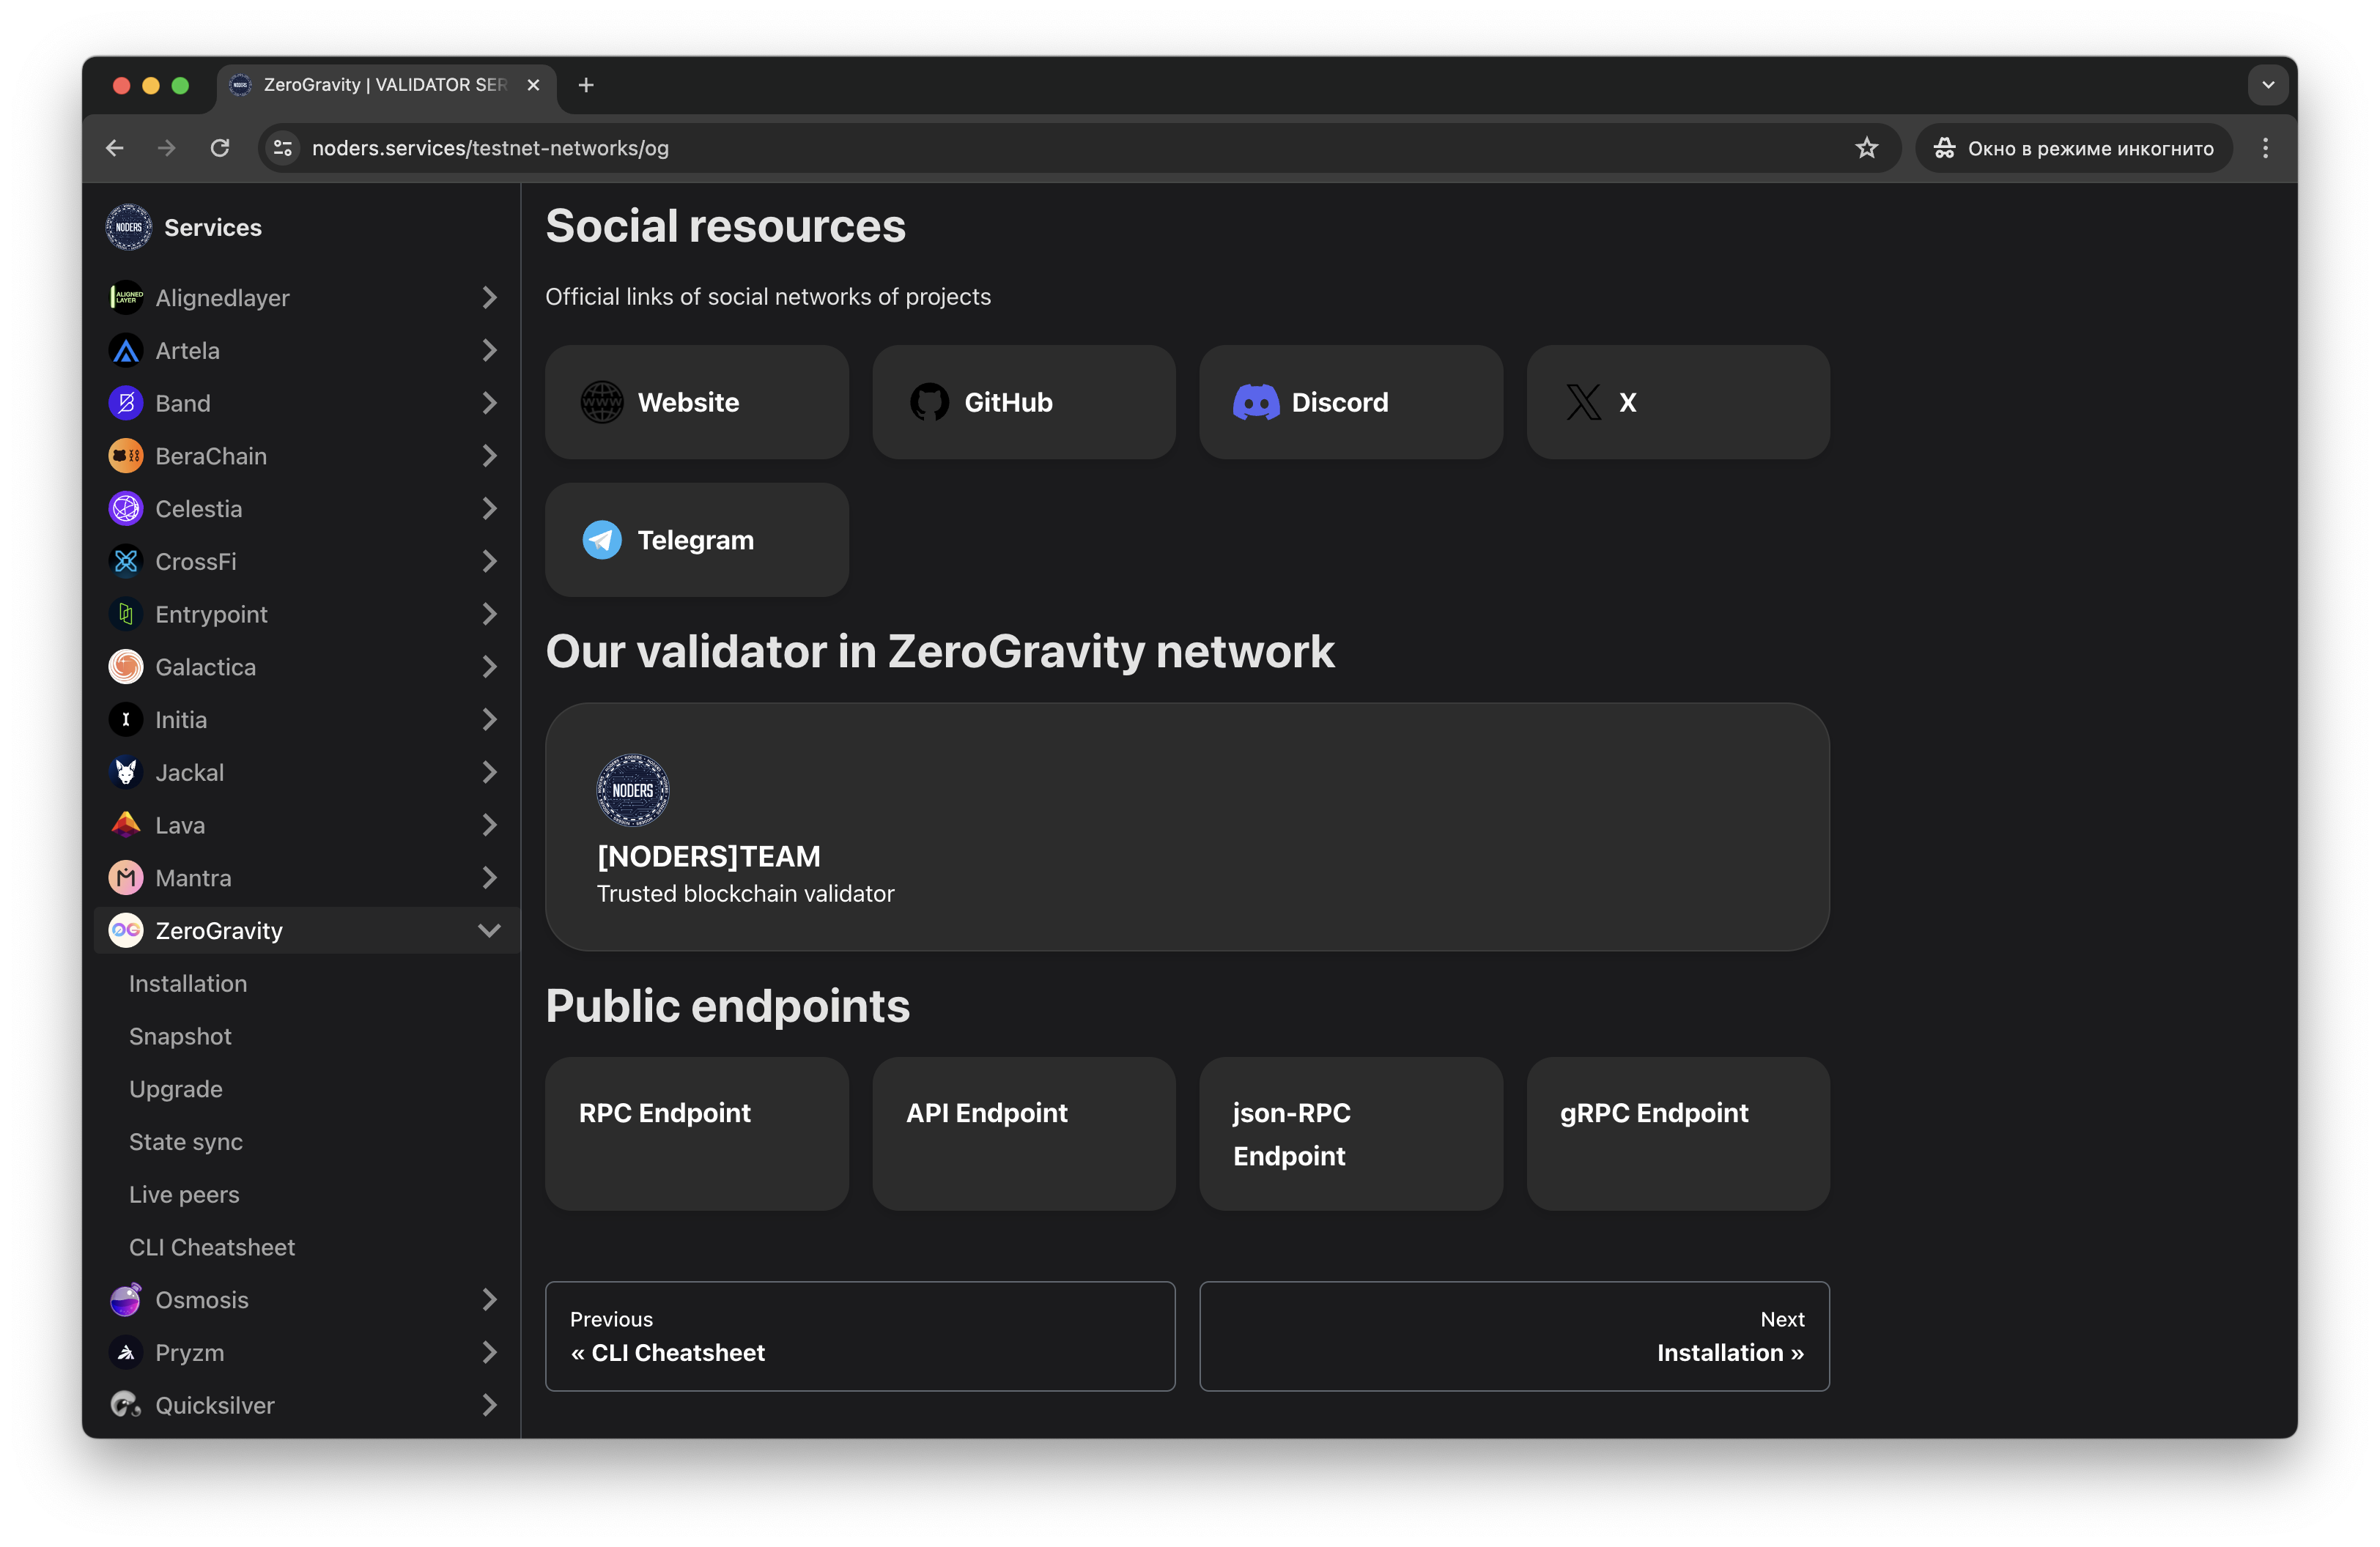Image resolution: width=2380 pixels, height=1547 pixels.
Task: Click the X logo icon
Action: point(1583,403)
